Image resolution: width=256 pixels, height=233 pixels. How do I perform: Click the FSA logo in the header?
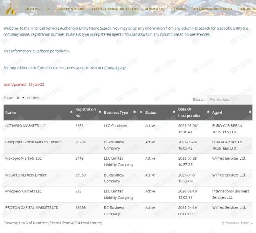click(x=10, y=9)
